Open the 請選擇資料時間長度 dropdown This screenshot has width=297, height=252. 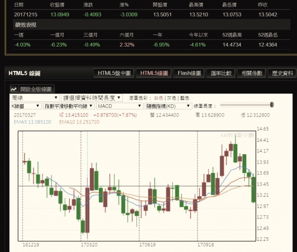point(92,98)
